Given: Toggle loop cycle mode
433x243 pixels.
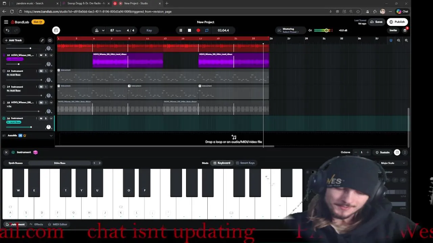Looking at the screenshot, I should (x=207, y=30).
